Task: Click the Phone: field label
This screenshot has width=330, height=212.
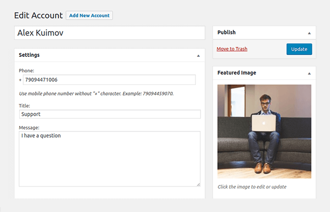Action: [x=27, y=71]
